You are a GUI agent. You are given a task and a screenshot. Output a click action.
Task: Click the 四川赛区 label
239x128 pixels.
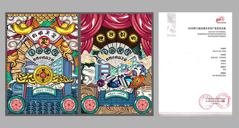coord(171,36)
